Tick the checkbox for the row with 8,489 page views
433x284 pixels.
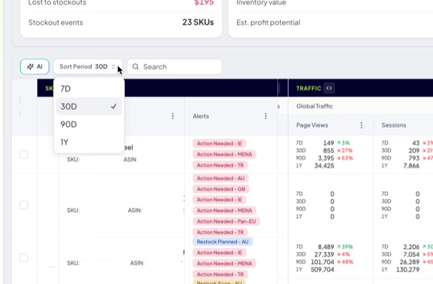pos(24,258)
